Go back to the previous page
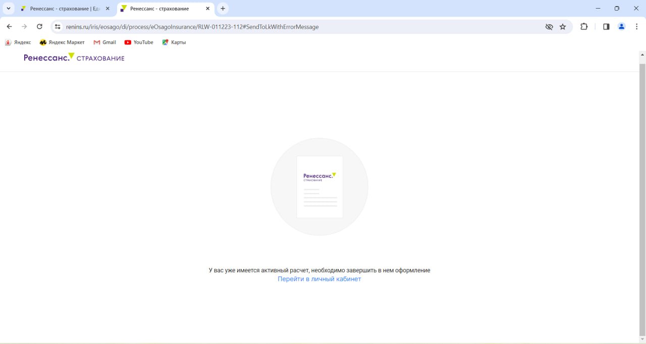Viewport: 646px width, 344px height. click(9, 27)
